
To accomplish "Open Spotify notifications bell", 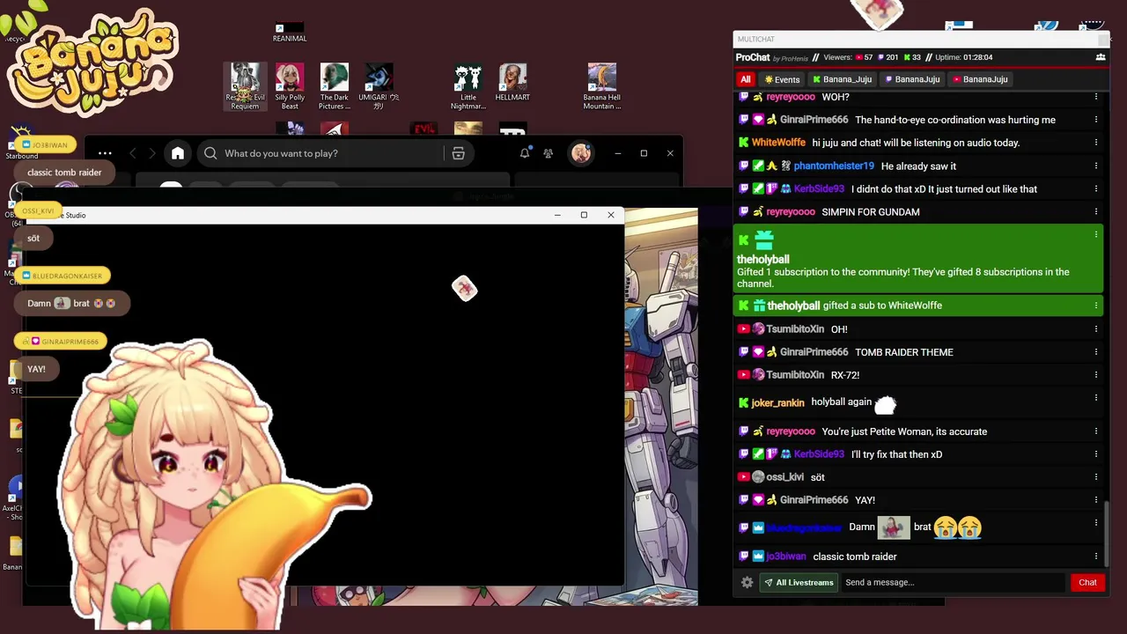I will pos(525,153).
